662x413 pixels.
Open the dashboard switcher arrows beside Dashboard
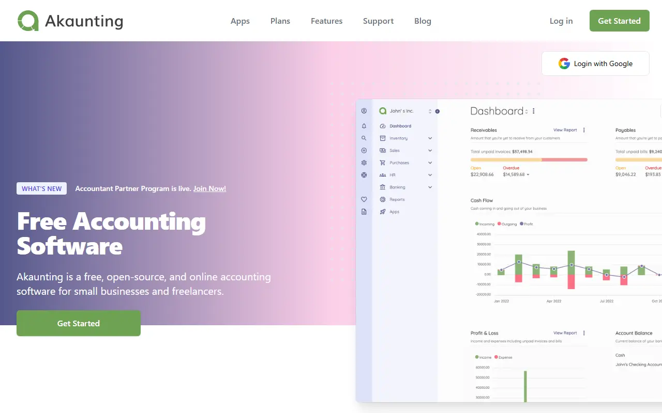pyautogui.click(x=526, y=112)
